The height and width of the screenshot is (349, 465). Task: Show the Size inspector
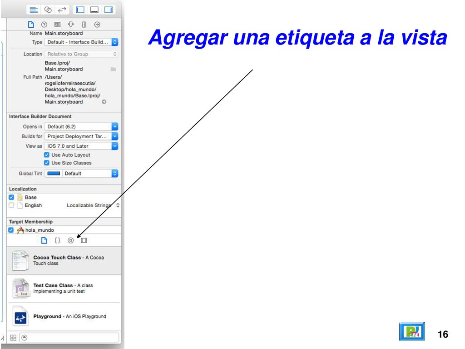(x=84, y=25)
